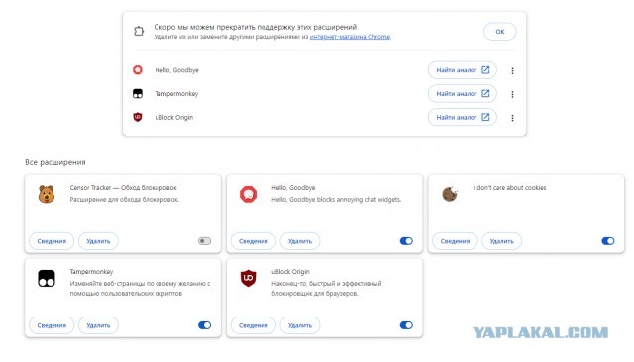This screenshot has height=362, width=634.
Task: Click the Hello, Goodbye icon in the warning list
Action: coord(138,70)
